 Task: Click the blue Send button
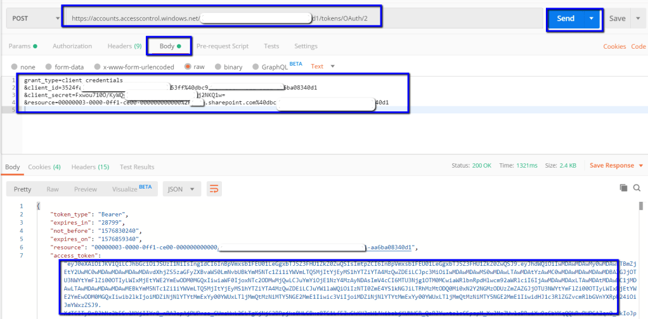pyautogui.click(x=566, y=18)
